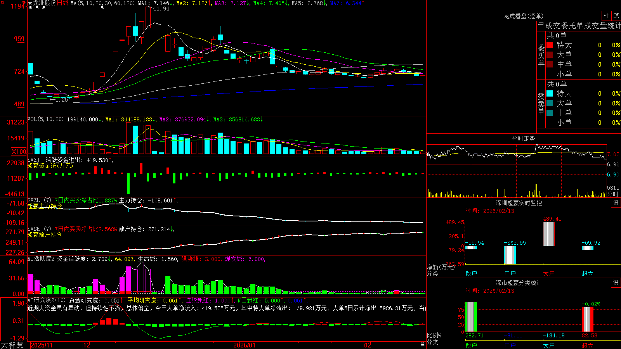Click the 超赢资金流(万元) label
The height and width of the screenshot is (349, 621).
pyautogui.click(x=50, y=166)
